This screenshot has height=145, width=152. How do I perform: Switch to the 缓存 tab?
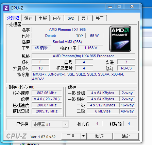tap(28, 18)
